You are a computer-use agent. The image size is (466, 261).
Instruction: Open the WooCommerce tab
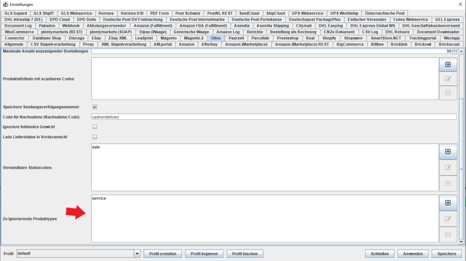(19, 32)
